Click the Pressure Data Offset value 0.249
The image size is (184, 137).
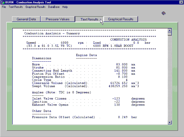click(123, 117)
